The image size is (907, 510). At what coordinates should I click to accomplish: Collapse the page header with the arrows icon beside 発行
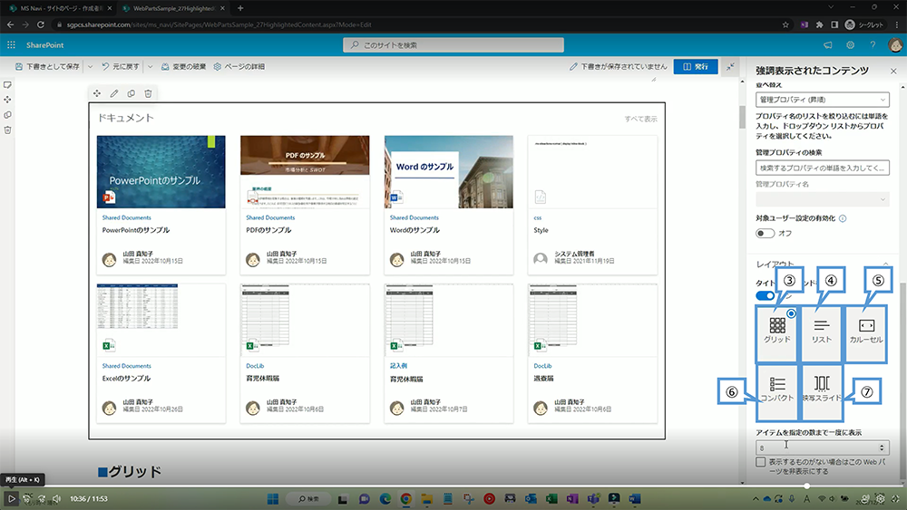(730, 66)
